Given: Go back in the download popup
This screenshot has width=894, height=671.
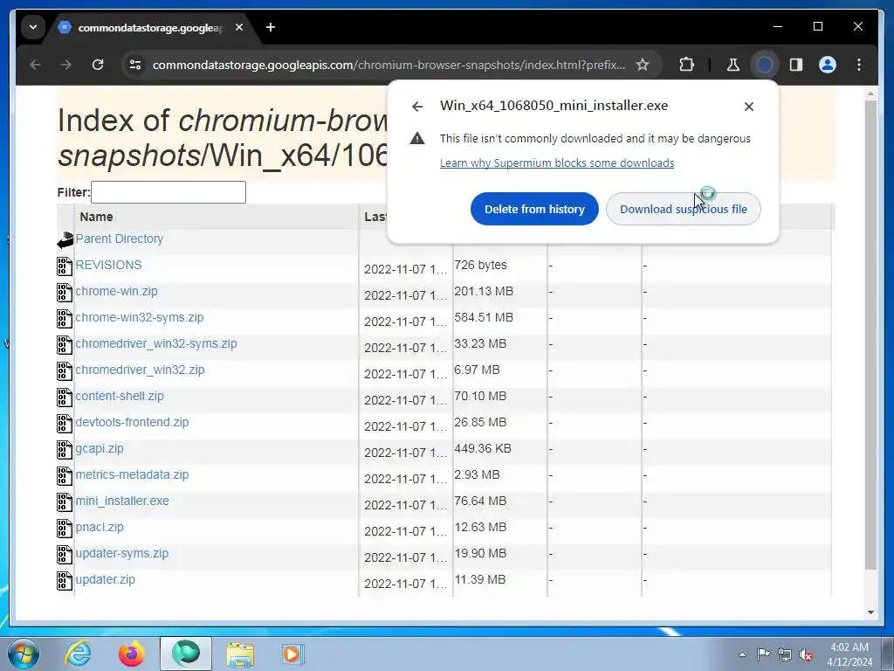Looking at the screenshot, I should (417, 106).
